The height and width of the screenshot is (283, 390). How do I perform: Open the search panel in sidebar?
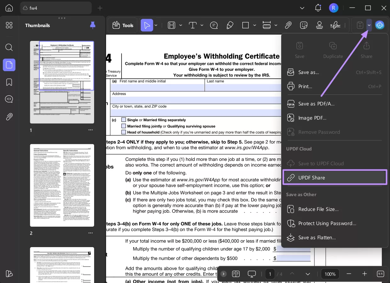(9, 47)
